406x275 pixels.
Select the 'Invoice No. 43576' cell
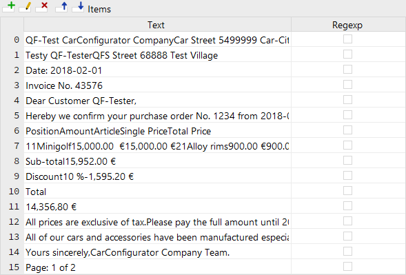tap(157, 85)
